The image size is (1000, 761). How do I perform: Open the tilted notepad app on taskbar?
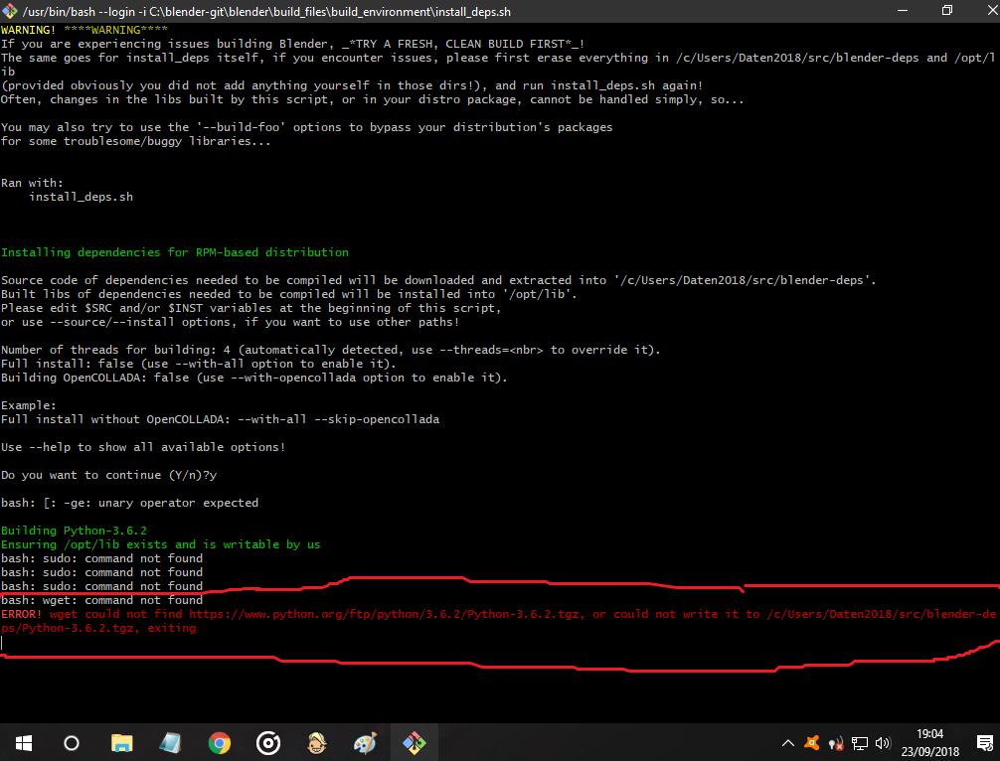[x=170, y=743]
